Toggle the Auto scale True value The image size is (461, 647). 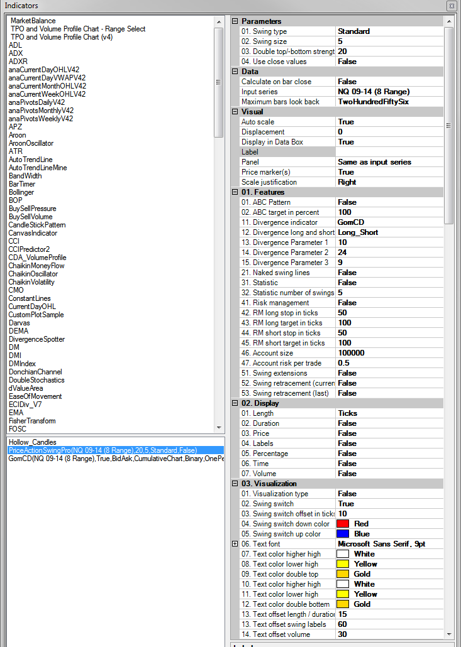[x=389, y=122]
